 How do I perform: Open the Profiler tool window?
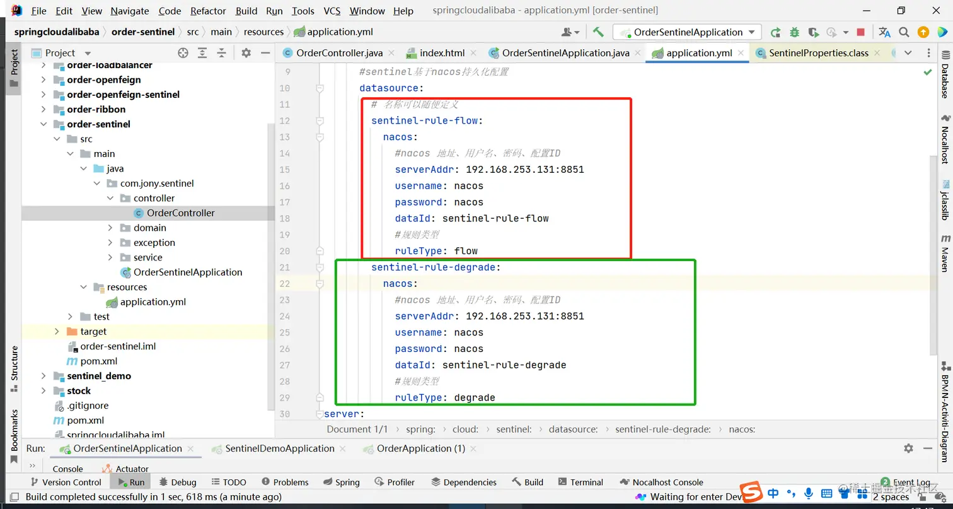(x=395, y=482)
